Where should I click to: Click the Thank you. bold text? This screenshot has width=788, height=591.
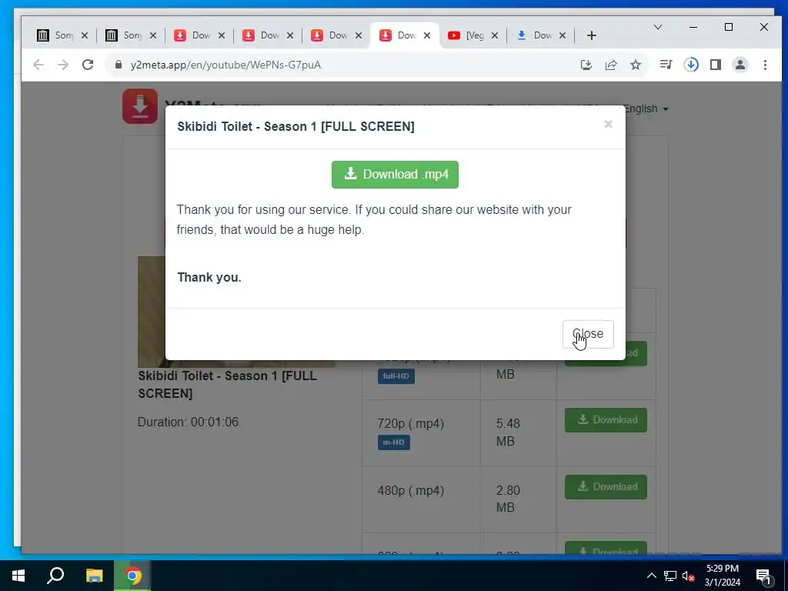[x=209, y=277]
